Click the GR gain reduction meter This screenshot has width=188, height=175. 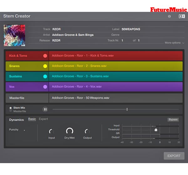point(150,134)
